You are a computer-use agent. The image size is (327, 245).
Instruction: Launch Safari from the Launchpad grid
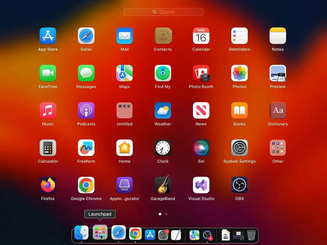[86, 36]
